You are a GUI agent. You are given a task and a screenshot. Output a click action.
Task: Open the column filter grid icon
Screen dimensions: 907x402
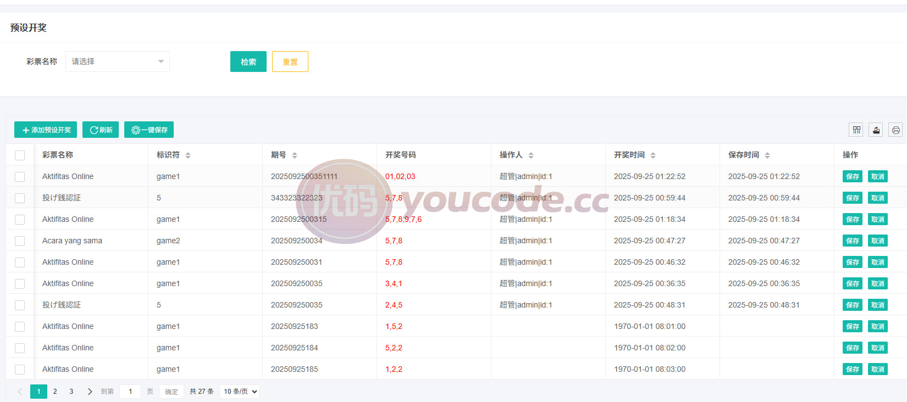[856, 130]
